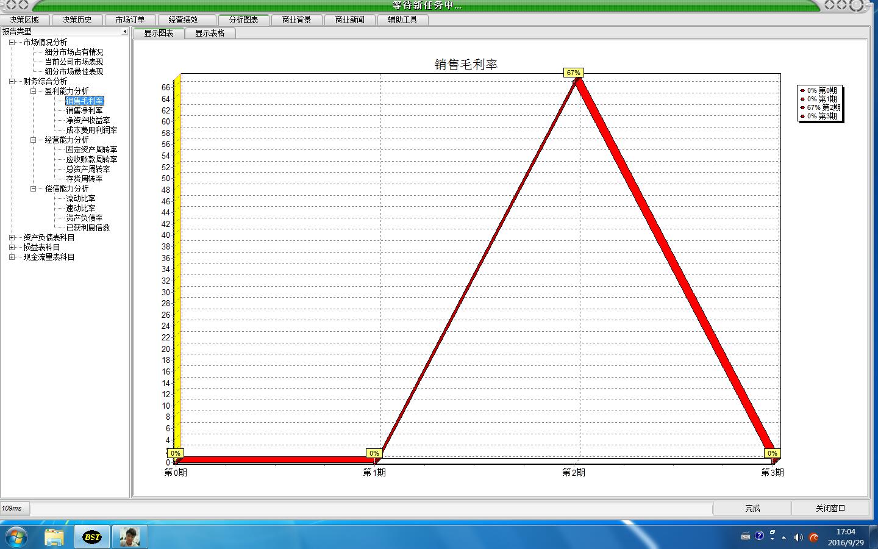Viewport: 878px width, 549px height.
Task: Open the 商业新闻 tab
Action: click(x=349, y=20)
